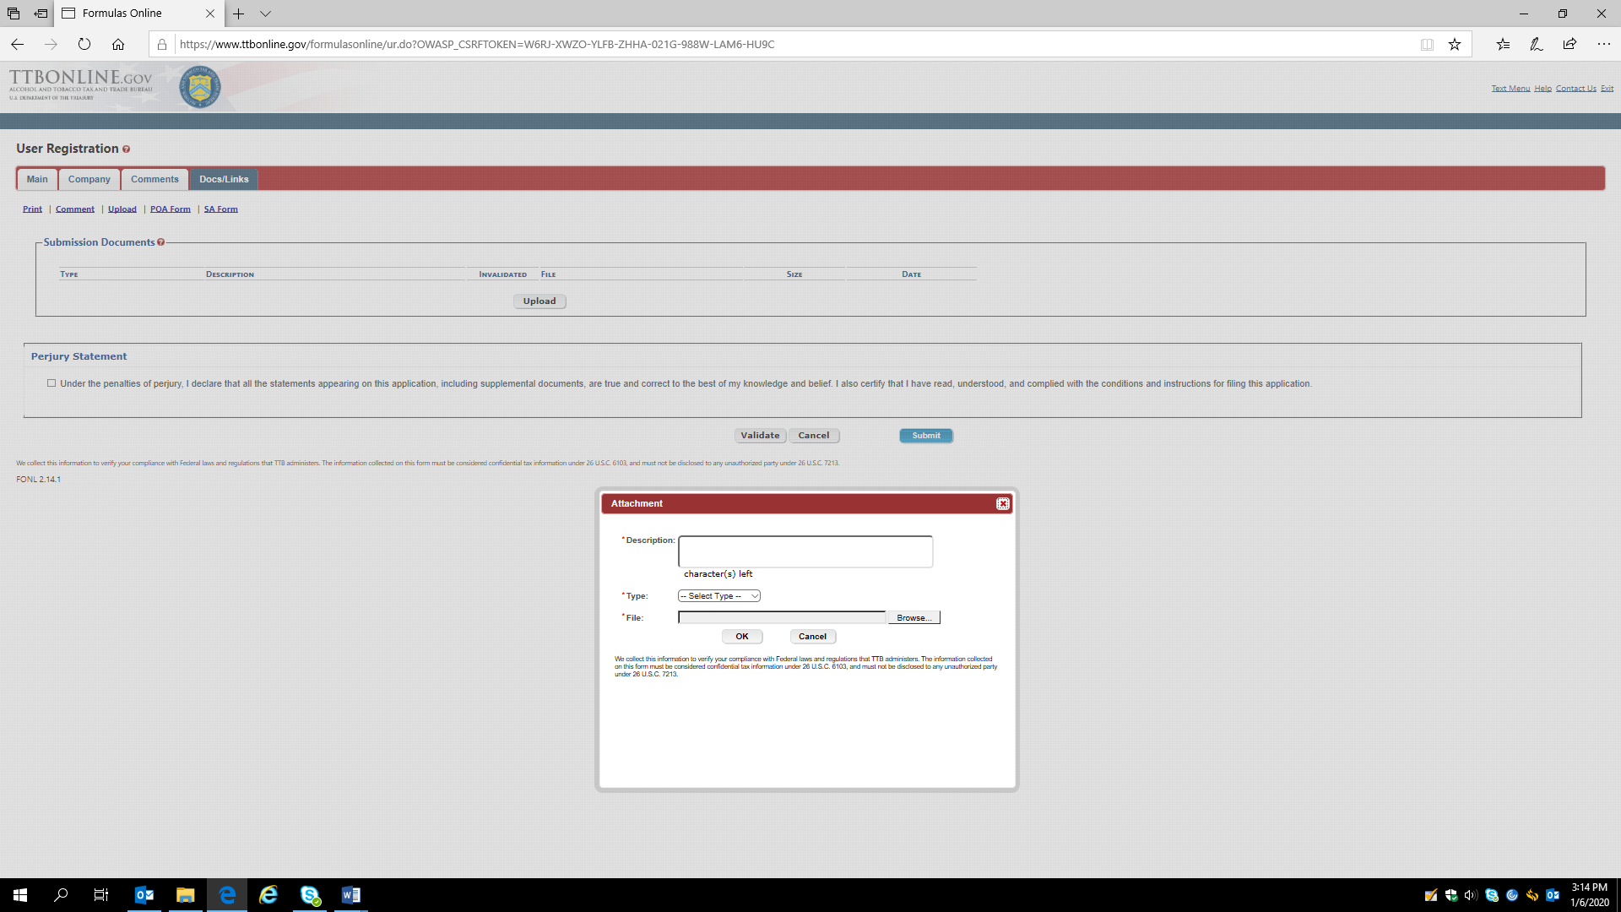The image size is (1621, 912).
Task: Click into the Description text field
Action: pyautogui.click(x=805, y=551)
